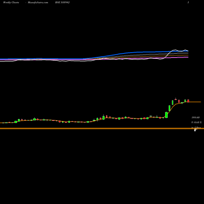Click the 'MunafaSutra.com' label
Viewport: 204px width, 204px height.
38,2
